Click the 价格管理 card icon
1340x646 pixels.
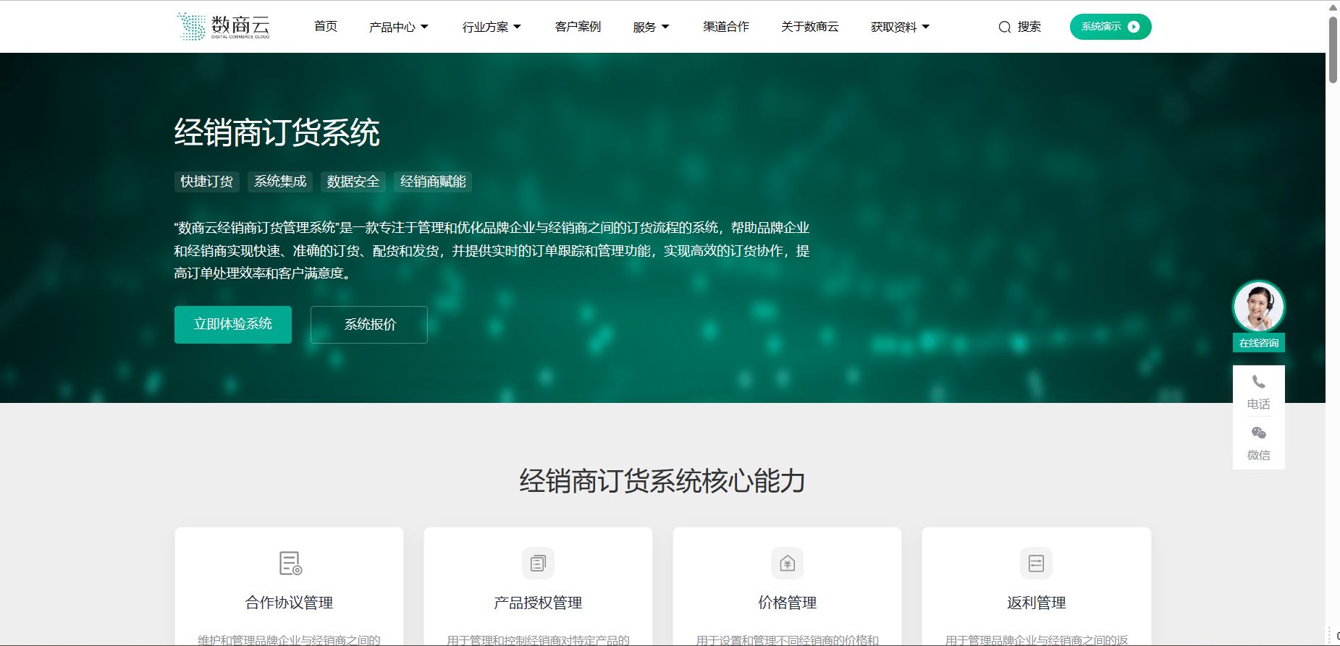(787, 563)
